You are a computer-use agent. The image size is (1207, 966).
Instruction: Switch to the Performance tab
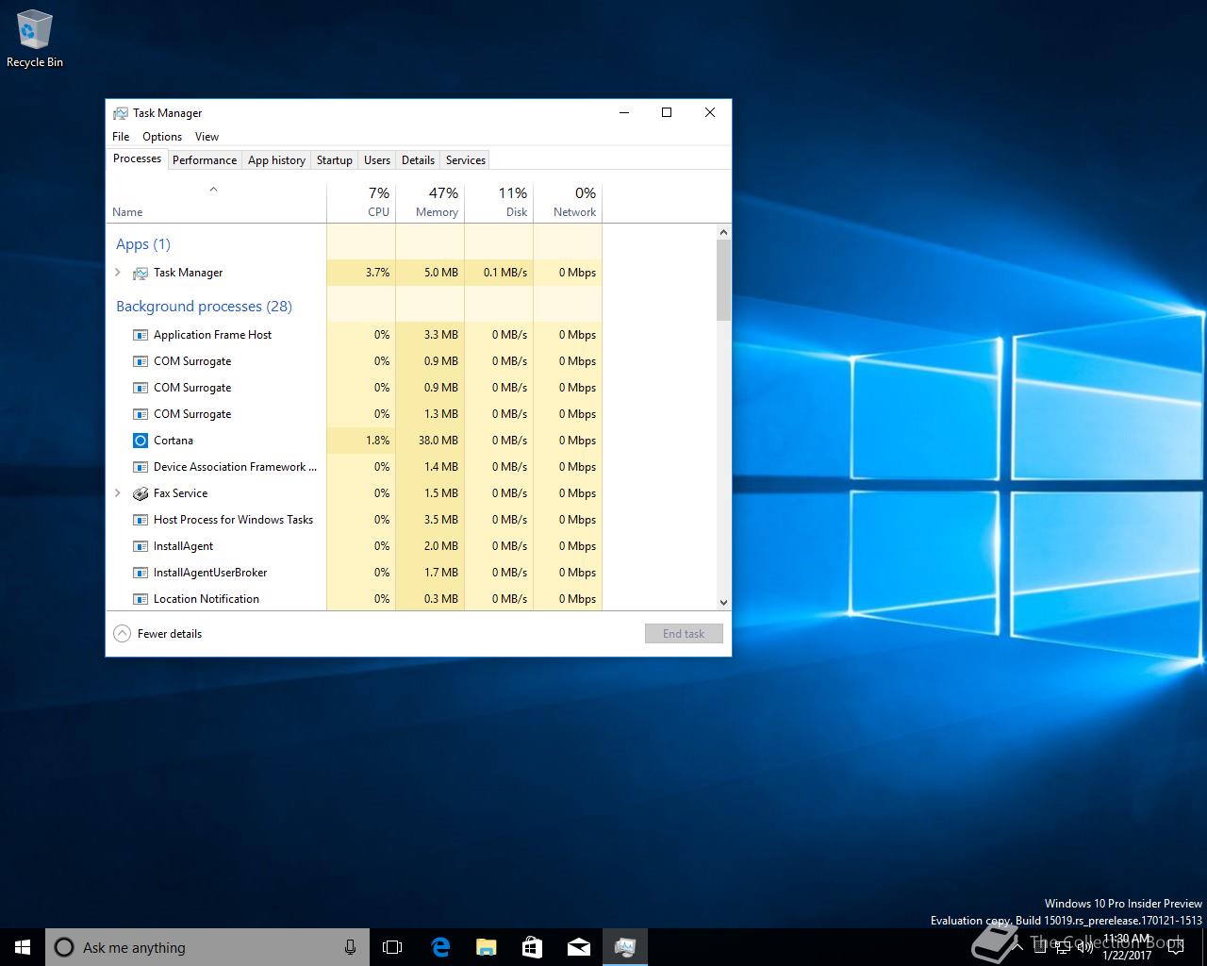[205, 160]
